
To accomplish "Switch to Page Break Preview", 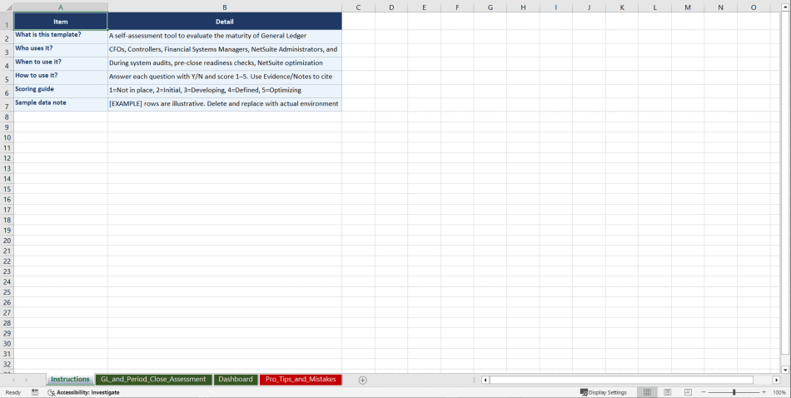I will [688, 392].
